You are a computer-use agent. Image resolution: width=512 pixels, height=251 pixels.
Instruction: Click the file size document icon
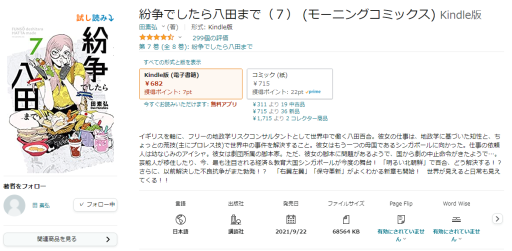pyautogui.click(x=346, y=219)
